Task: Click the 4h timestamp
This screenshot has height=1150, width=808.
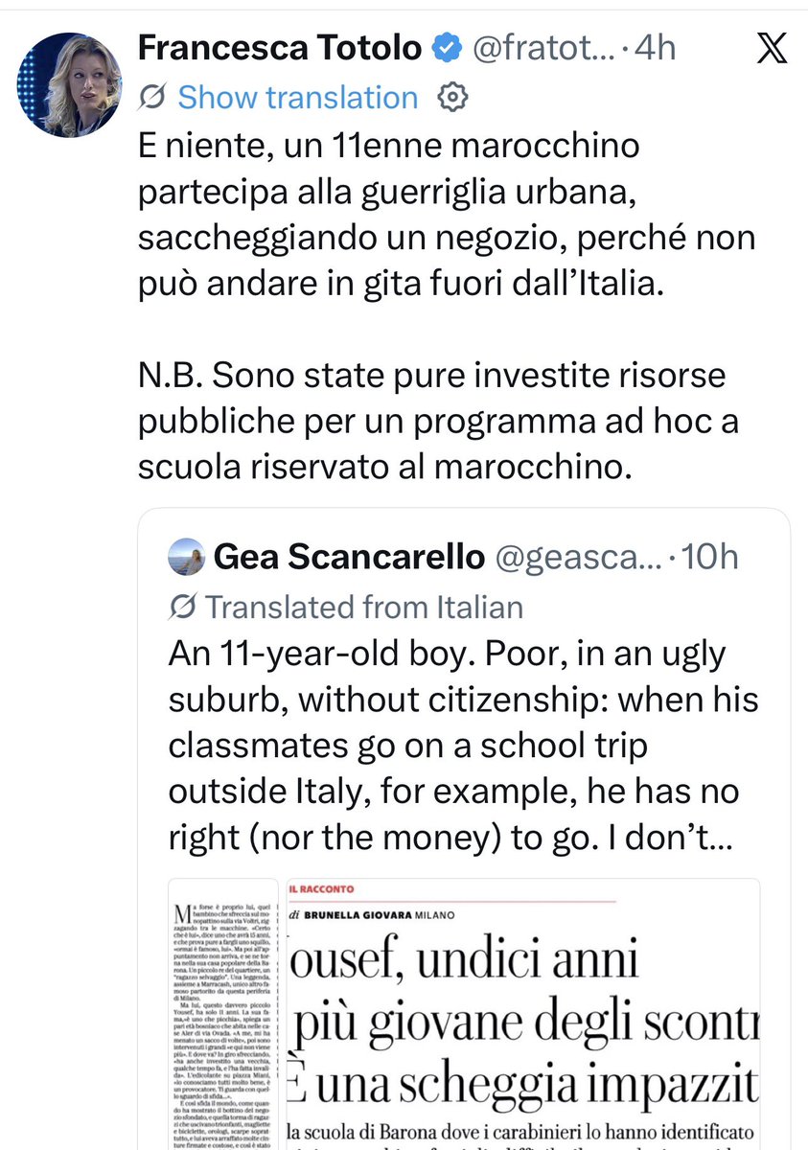Action: (x=655, y=47)
